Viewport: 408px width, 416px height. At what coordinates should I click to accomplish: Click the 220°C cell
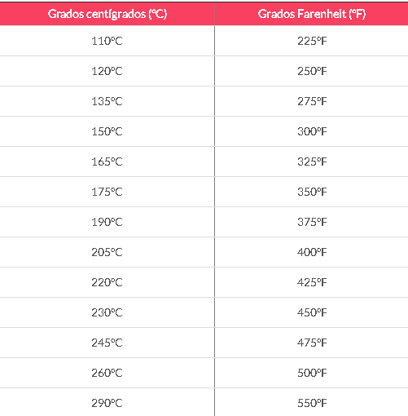[107, 282]
